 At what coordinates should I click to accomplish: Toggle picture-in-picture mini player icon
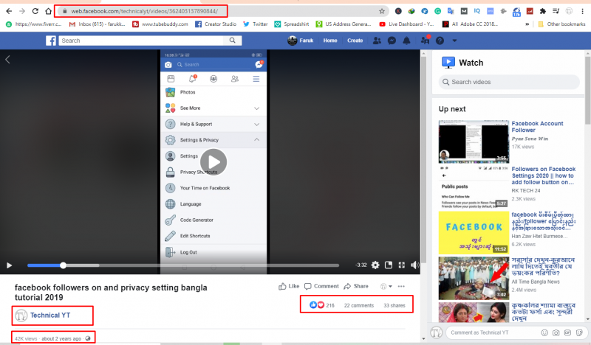coord(389,265)
